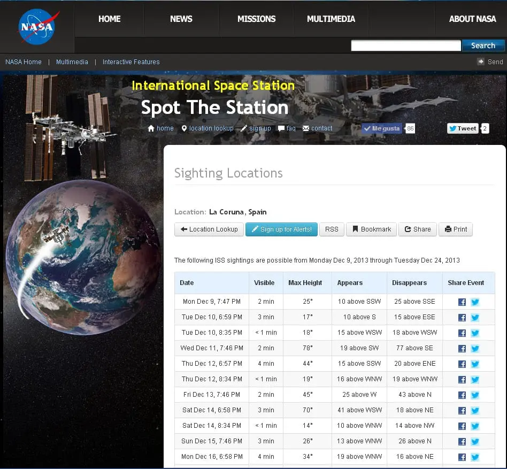The width and height of the screenshot is (507, 469).
Task: Open the MULTIMEDIA menu
Action: tap(331, 19)
